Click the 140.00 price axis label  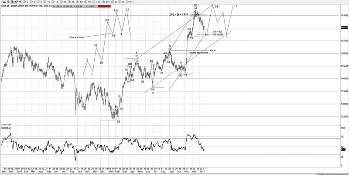pos(344,79)
